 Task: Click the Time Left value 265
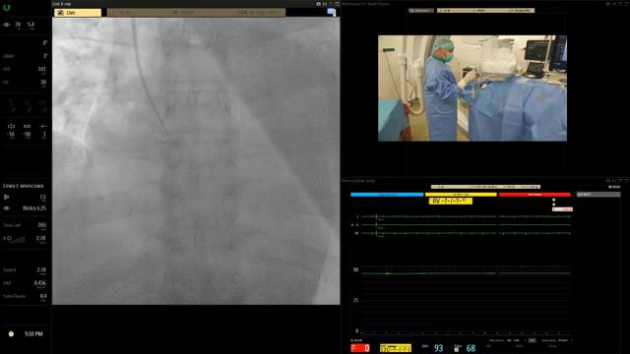click(41, 225)
